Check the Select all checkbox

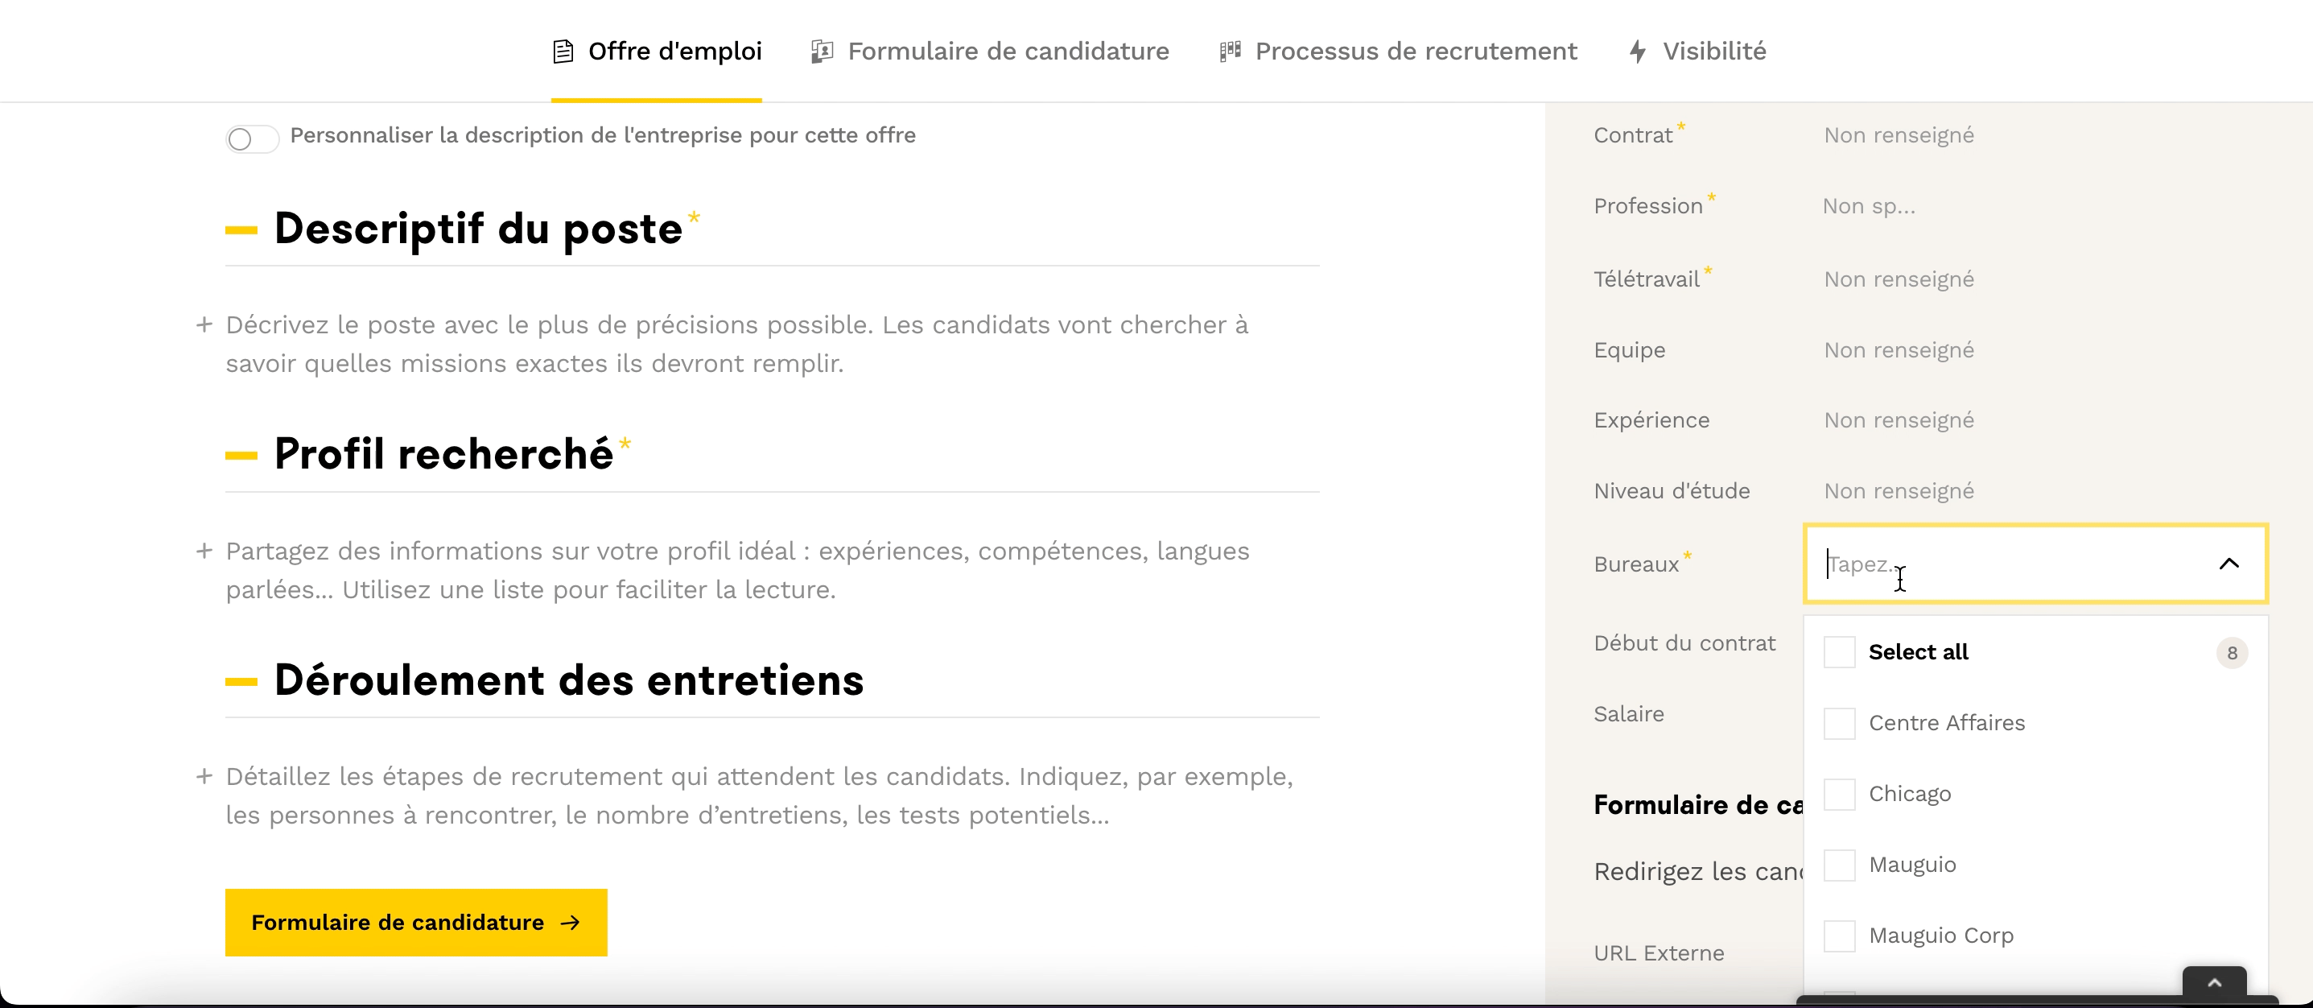coord(1839,652)
